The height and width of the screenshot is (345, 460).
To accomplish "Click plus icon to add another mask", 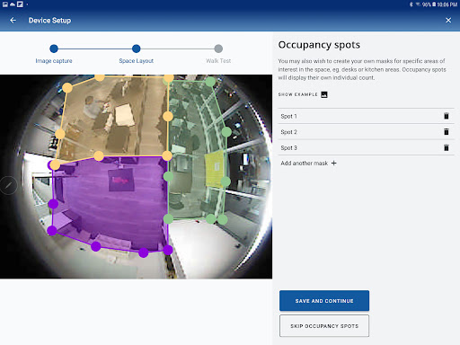I will (333, 164).
